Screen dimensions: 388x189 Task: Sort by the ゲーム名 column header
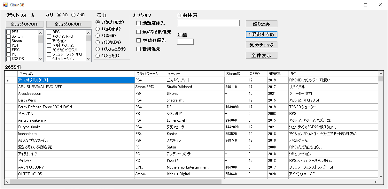[x=76, y=74]
